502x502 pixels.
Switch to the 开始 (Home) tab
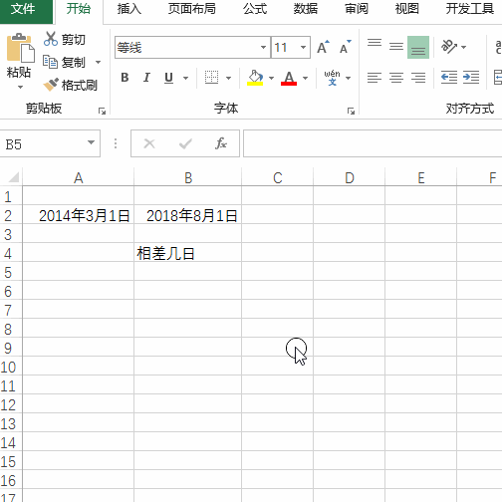[x=79, y=9]
